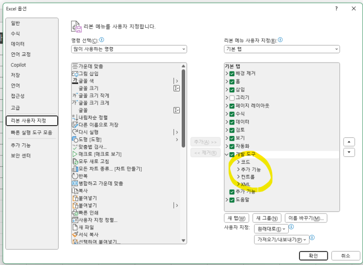
Task: Click the 확인 button
Action: click(x=314, y=256)
